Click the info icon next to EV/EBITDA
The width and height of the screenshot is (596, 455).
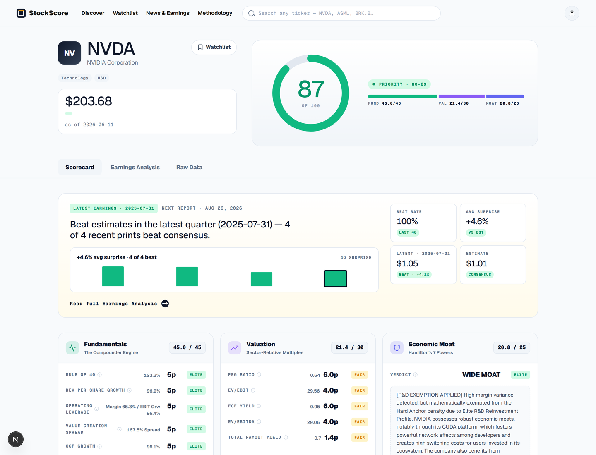(259, 422)
